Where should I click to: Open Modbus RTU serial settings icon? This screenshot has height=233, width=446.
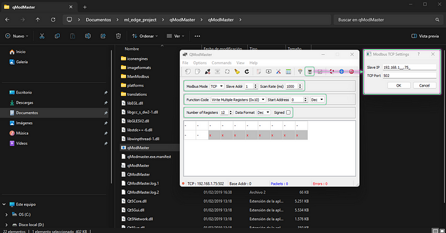point(300,71)
